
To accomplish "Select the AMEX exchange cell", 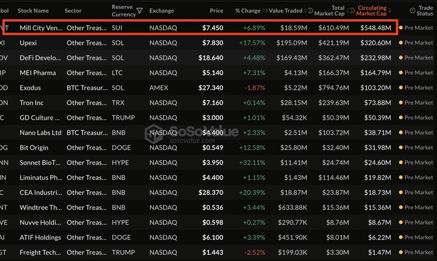I will coord(158,88).
